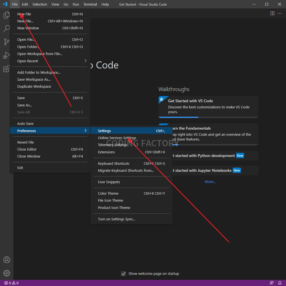Choose Revert File
The height and width of the screenshot is (286, 286).
coord(50,142)
